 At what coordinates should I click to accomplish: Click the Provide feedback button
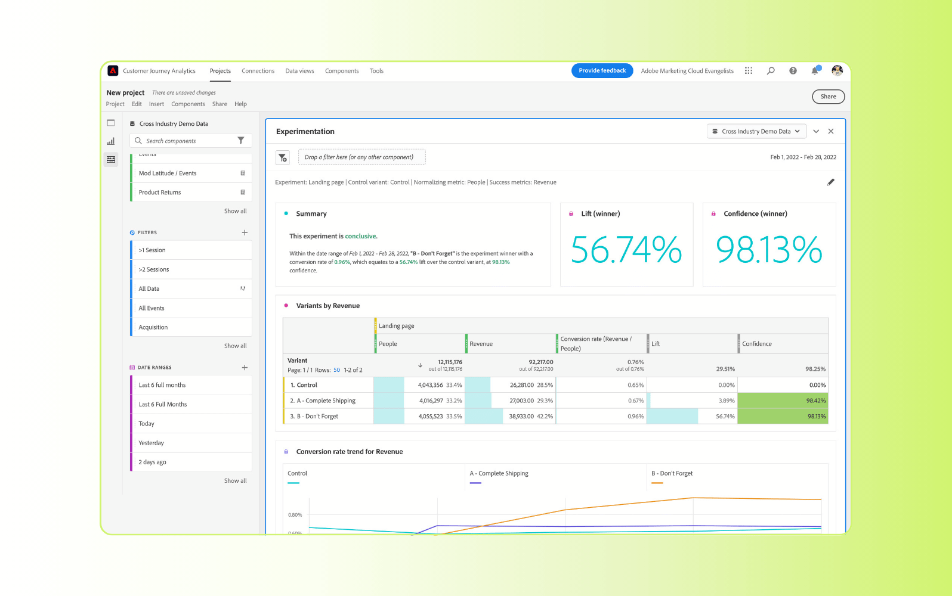pos(602,70)
